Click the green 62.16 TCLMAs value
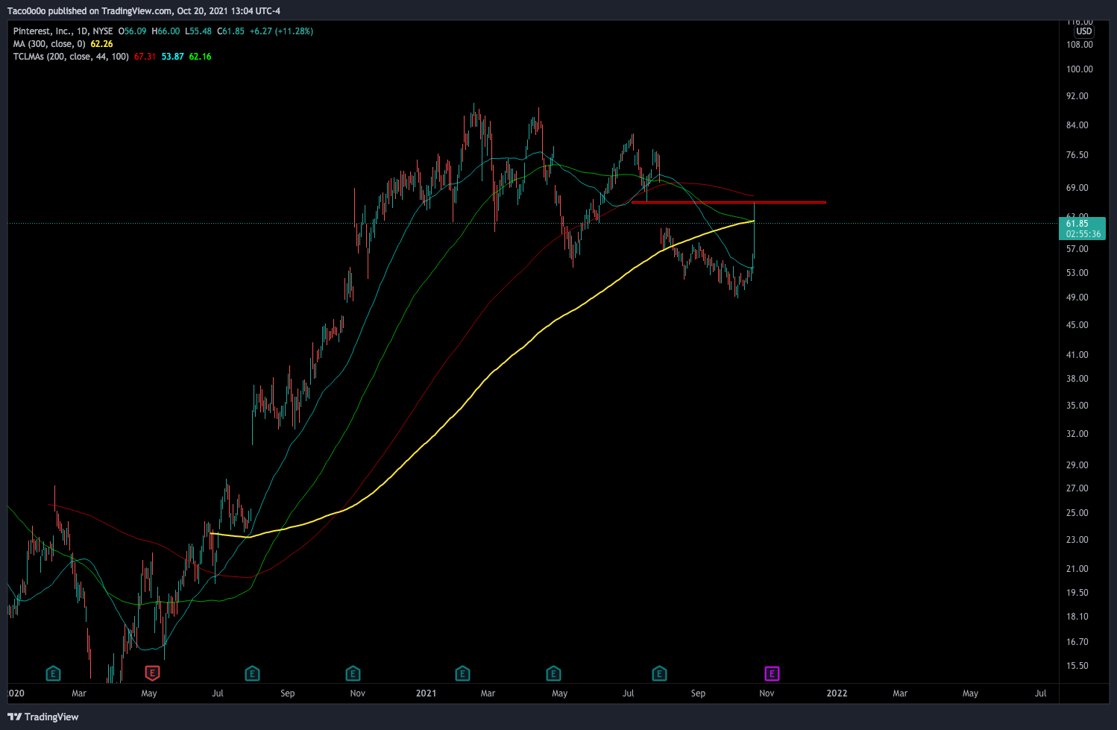 click(201, 57)
